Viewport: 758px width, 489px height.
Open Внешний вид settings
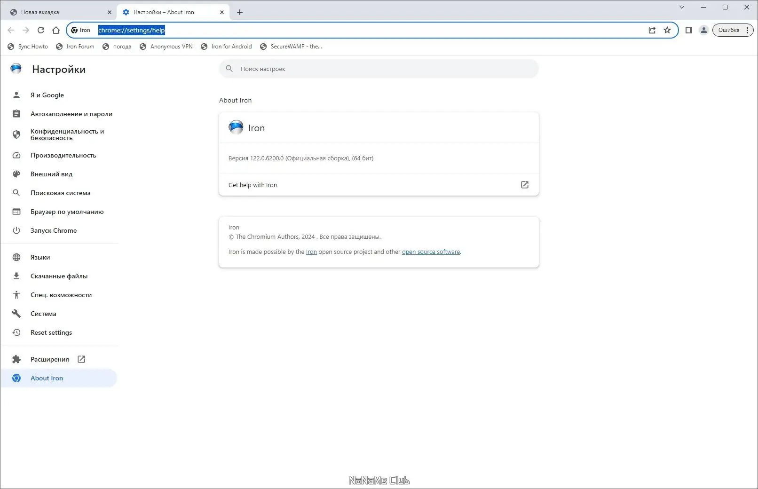(x=59, y=174)
